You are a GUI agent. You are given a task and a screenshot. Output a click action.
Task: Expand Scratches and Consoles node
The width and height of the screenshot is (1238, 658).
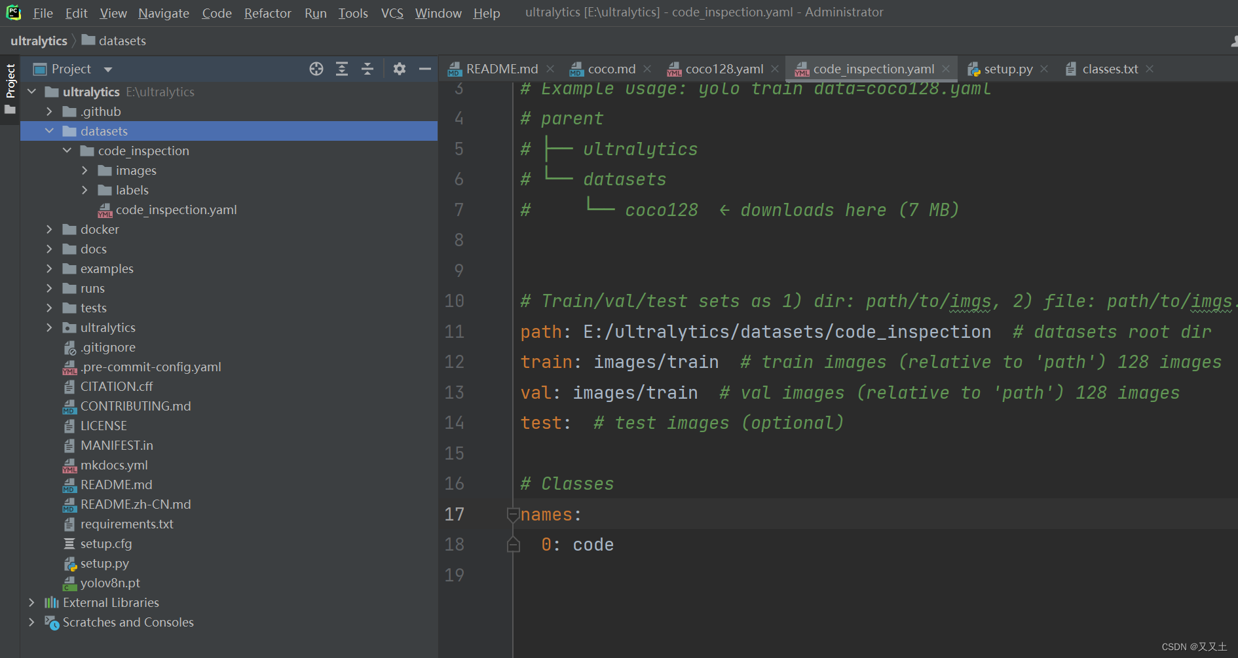[x=31, y=622]
